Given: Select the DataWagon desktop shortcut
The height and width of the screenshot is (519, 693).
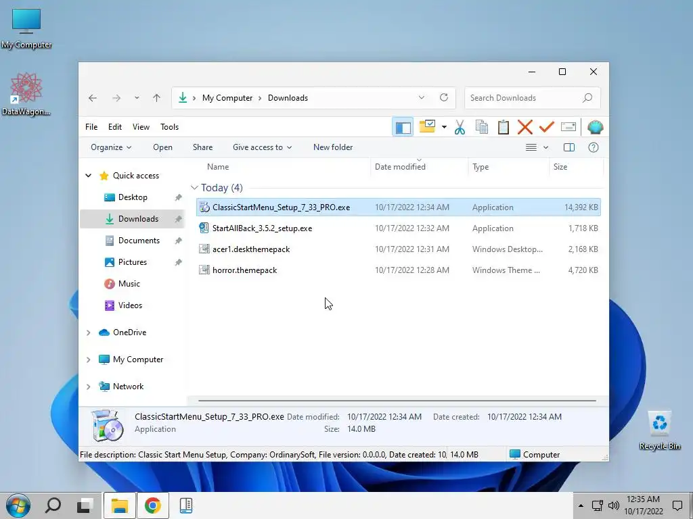Looking at the screenshot, I should (26, 94).
